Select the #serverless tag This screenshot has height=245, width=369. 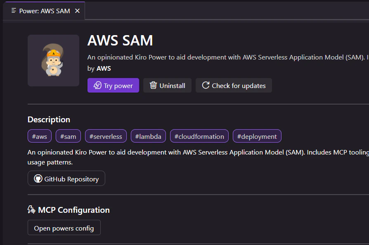106,136
